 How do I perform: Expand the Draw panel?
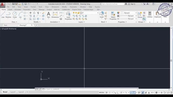(x=14, y=22)
